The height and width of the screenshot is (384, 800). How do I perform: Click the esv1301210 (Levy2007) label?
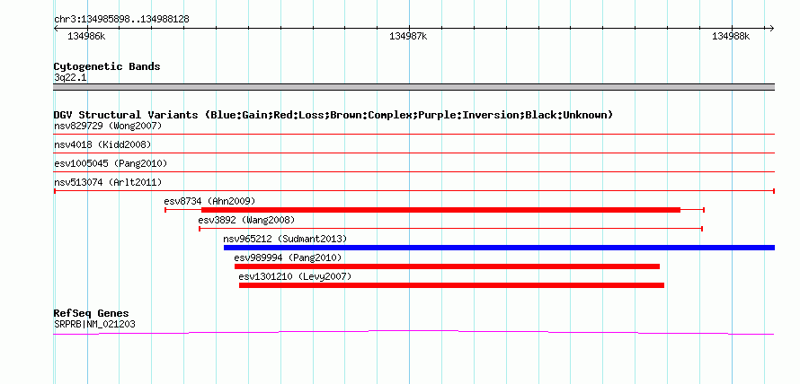(295, 276)
